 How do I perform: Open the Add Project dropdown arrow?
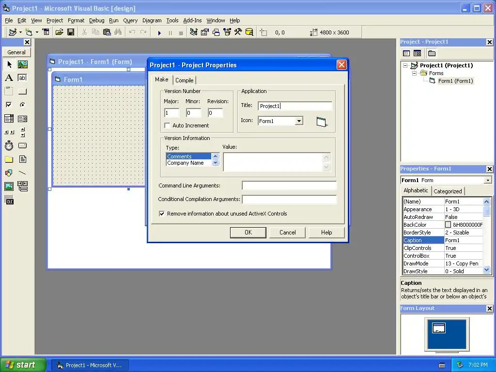click(x=20, y=32)
